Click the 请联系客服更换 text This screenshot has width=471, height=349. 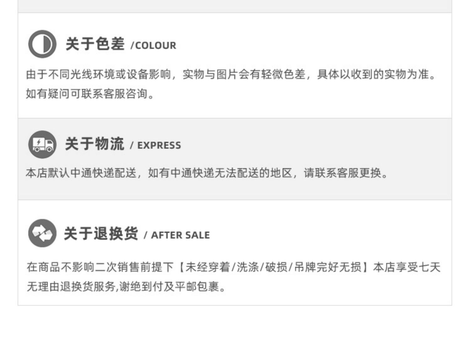[342, 173]
